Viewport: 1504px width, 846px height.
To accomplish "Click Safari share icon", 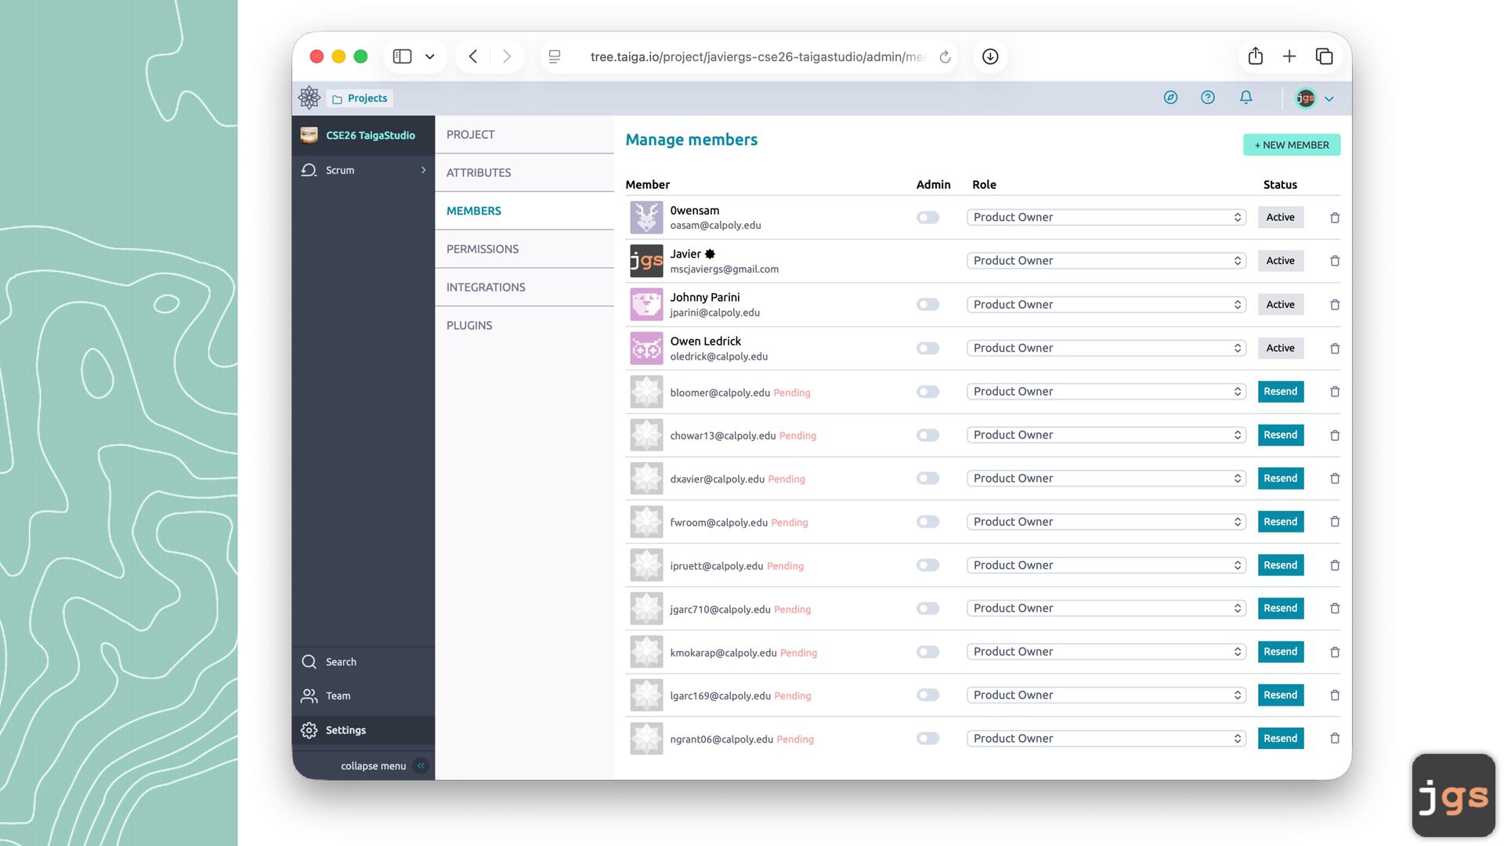I will coord(1256,56).
